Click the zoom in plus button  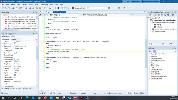point(120,93)
